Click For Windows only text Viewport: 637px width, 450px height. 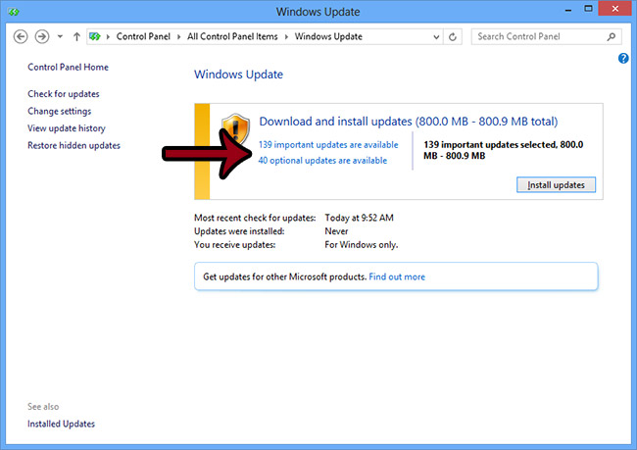point(362,245)
